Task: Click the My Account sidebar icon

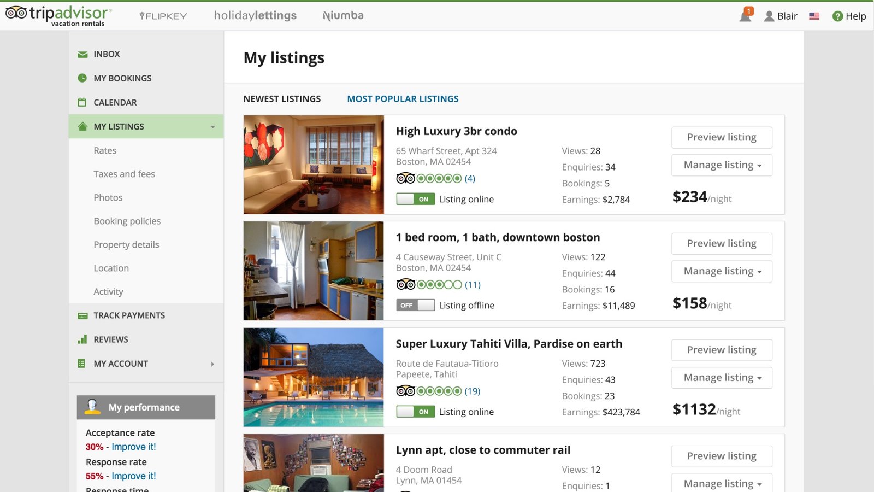Action: pos(82,364)
